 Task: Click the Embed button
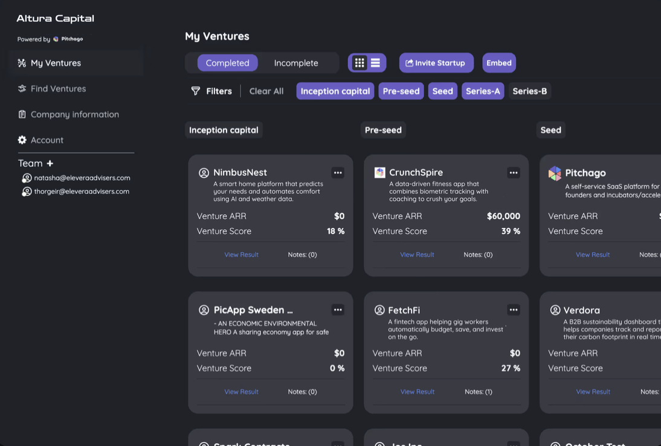point(499,62)
